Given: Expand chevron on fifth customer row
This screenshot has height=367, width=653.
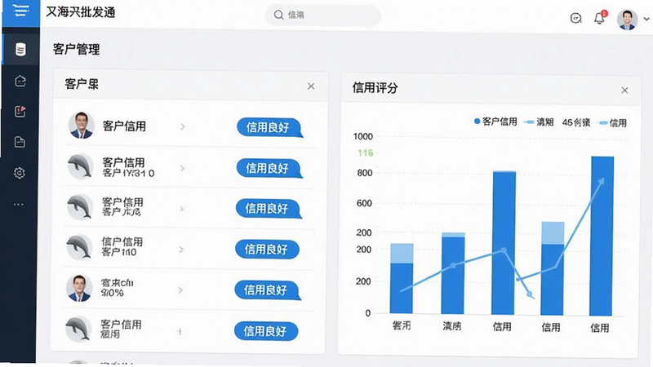Looking at the screenshot, I should [x=180, y=290].
